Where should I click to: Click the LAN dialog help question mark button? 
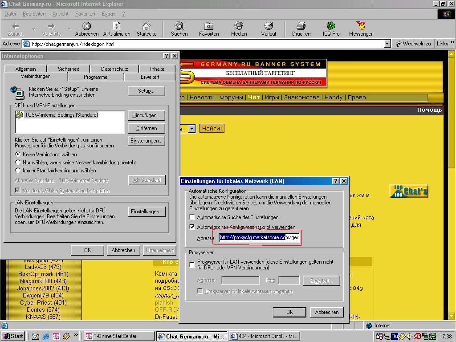[336, 181]
